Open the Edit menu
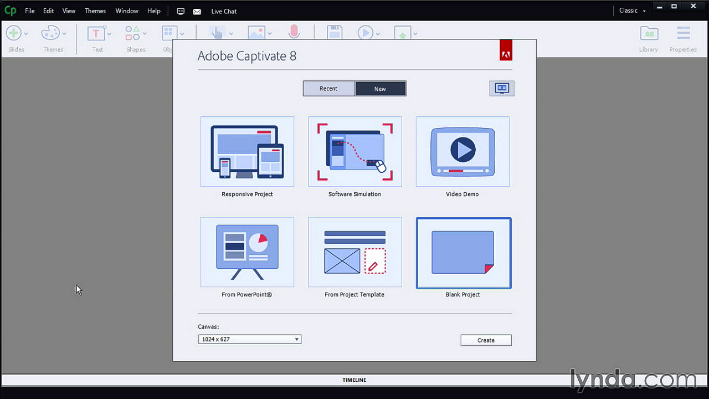Viewport: 709px width, 399px height. tap(49, 11)
